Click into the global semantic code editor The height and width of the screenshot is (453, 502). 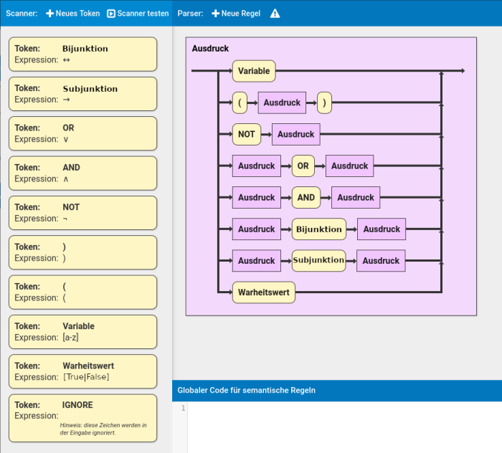tap(344, 427)
